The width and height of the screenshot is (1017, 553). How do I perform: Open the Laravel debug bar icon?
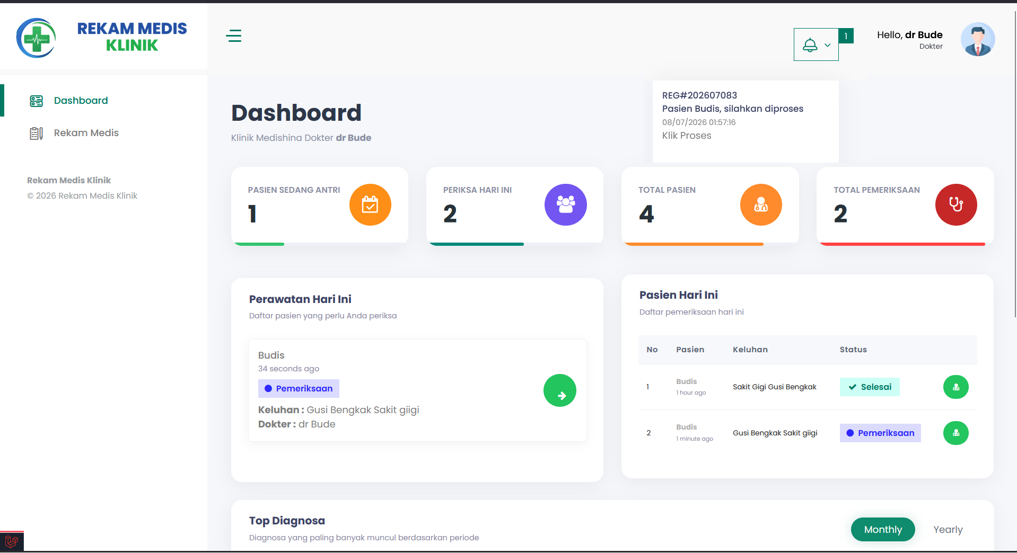click(x=12, y=542)
